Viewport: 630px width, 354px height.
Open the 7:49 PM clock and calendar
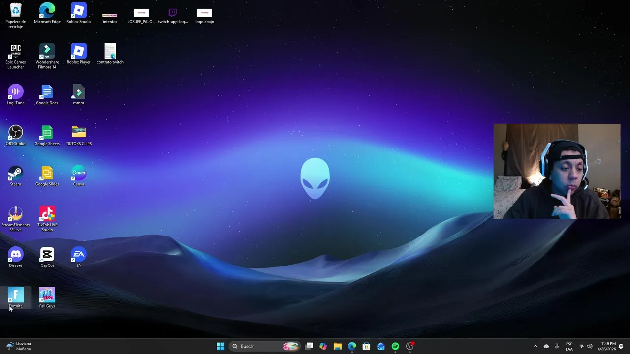pos(606,346)
